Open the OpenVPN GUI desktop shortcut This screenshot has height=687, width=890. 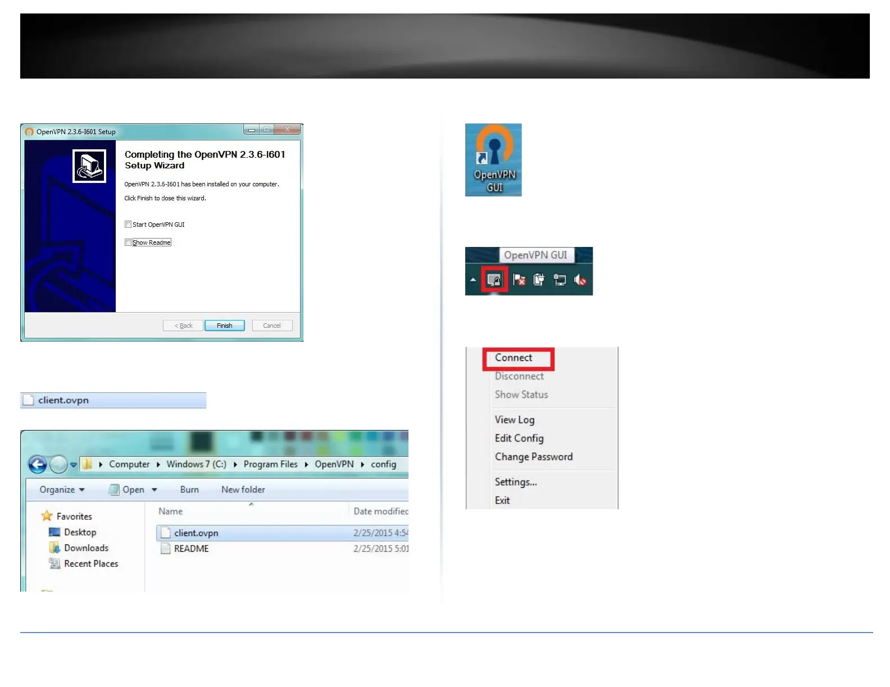coord(493,160)
